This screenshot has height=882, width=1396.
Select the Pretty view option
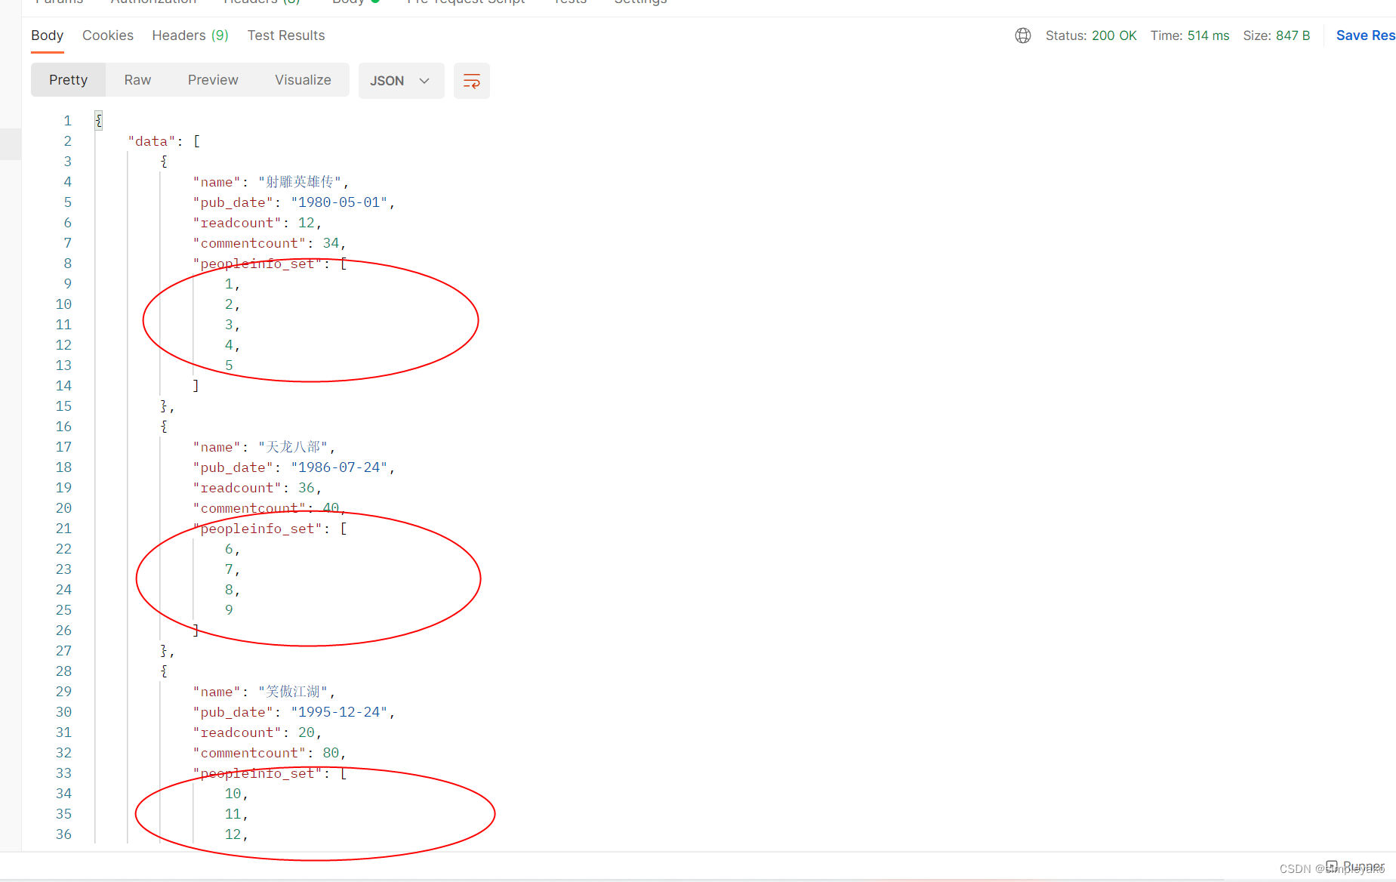pyautogui.click(x=68, y=79)
